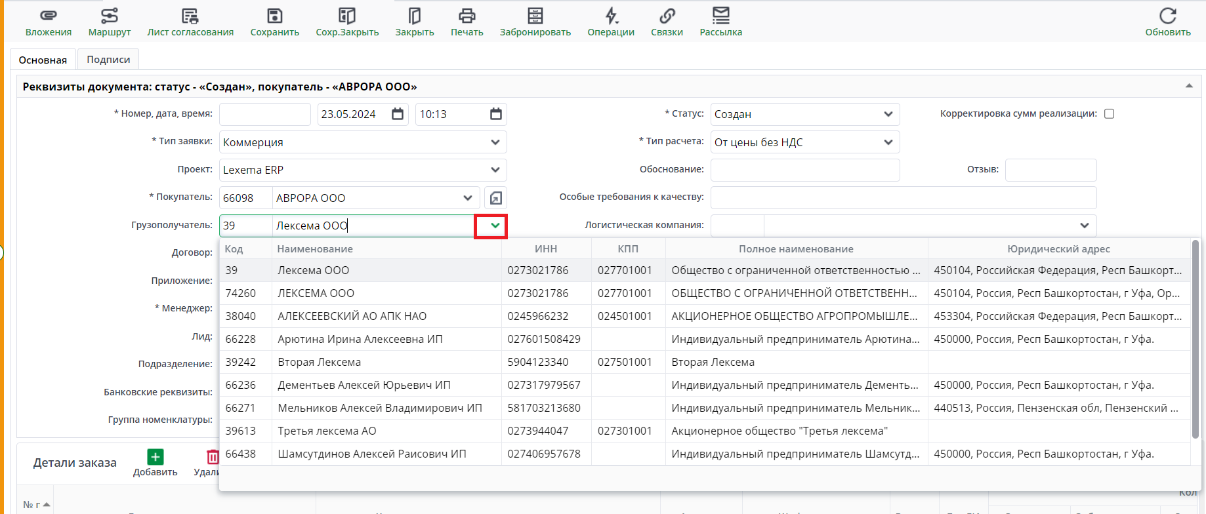Collapse the Грузополучатель dropdown list
The image size is (1206, 514).
[x=495, y=226]
